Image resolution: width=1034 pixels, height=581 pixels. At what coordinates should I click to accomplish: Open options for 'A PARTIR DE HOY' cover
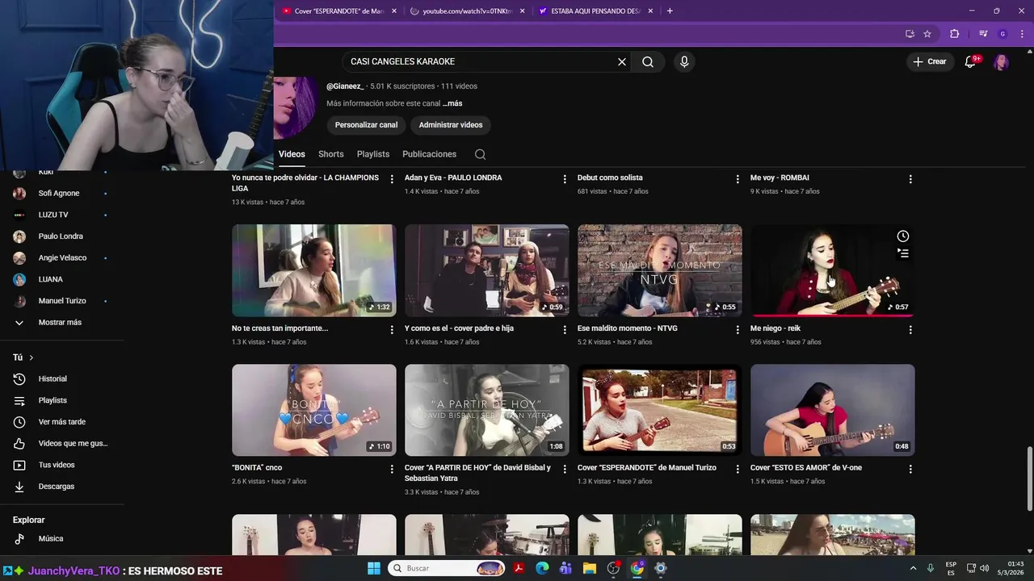point(565,469)
